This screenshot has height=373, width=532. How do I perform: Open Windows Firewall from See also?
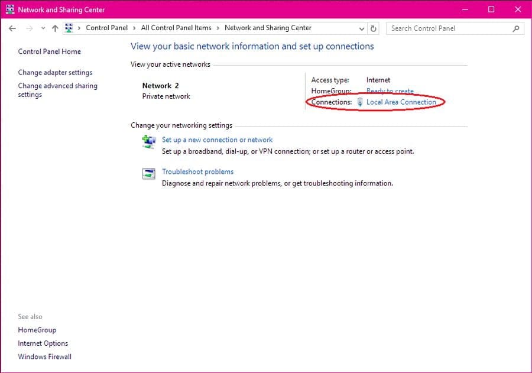tap(44, 356)
